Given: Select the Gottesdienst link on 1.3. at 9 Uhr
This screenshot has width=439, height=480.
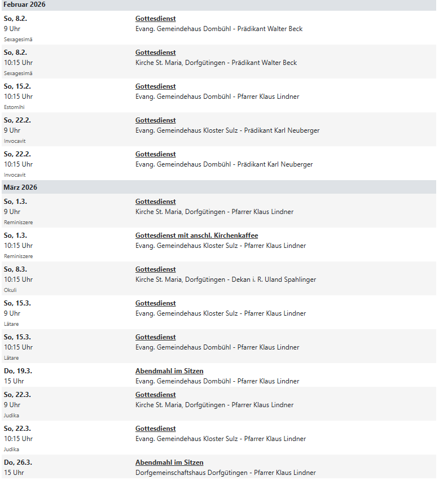Looking at the screenshot, I should click(x=155, y=202).
